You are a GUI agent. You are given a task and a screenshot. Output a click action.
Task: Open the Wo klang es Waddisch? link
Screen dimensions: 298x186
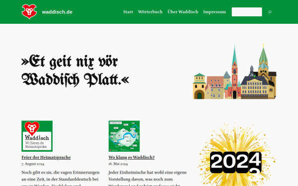coord(132,157)
